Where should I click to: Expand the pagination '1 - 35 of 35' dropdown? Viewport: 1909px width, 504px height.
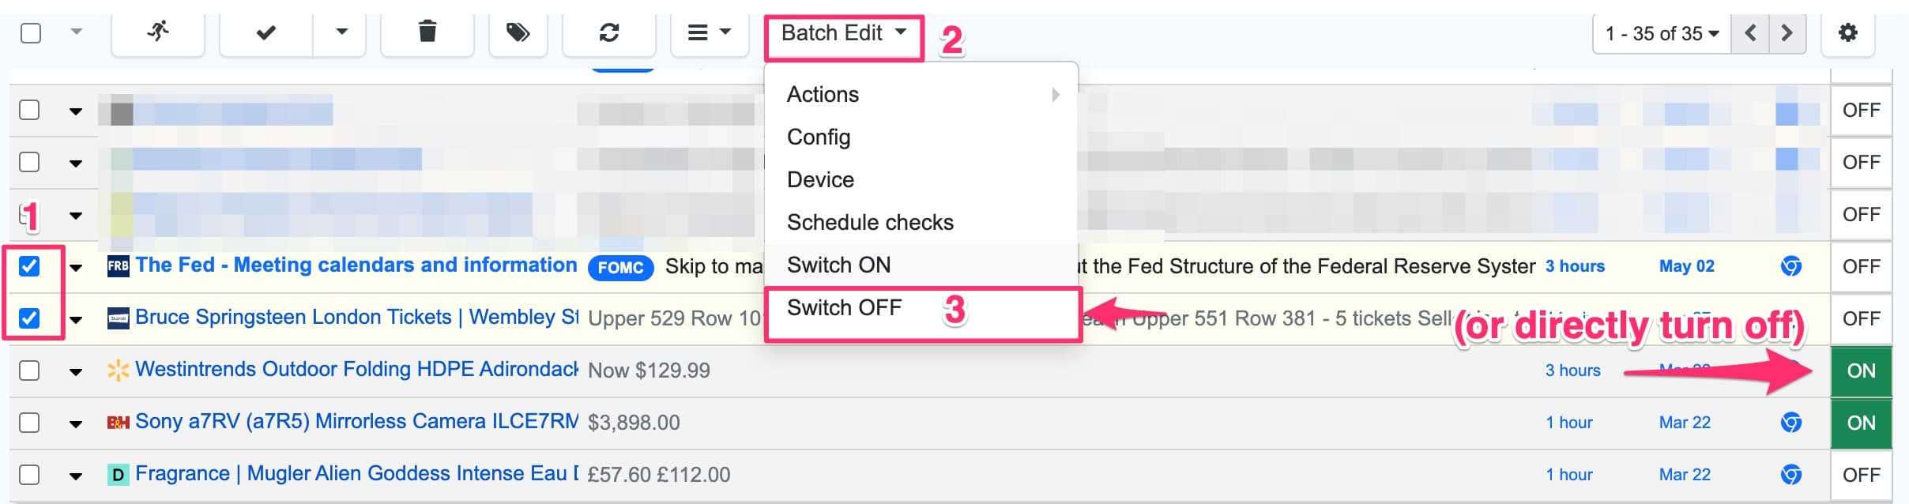(1659, 33)
